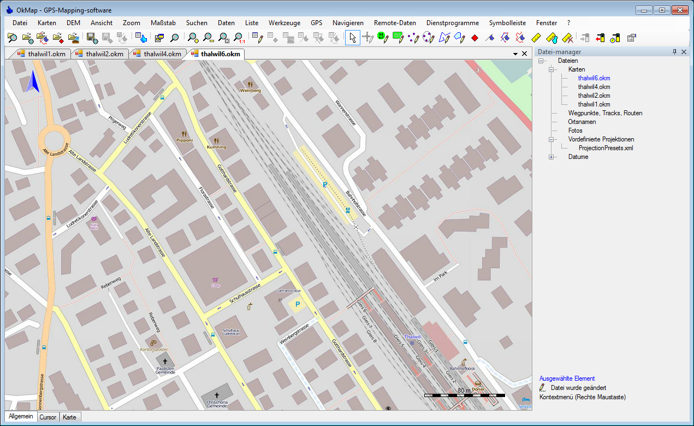Image resolution: width=694 pixels, height=426 pixels.
Task: Click the save map floppy-disk icon
Action: tap(92, 38)
